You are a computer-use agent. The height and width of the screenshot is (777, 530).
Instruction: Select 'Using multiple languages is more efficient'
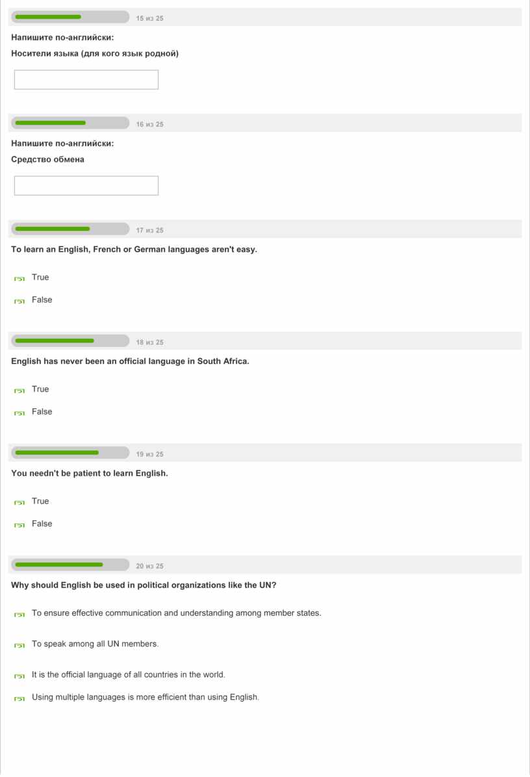[x=19, y=698]
